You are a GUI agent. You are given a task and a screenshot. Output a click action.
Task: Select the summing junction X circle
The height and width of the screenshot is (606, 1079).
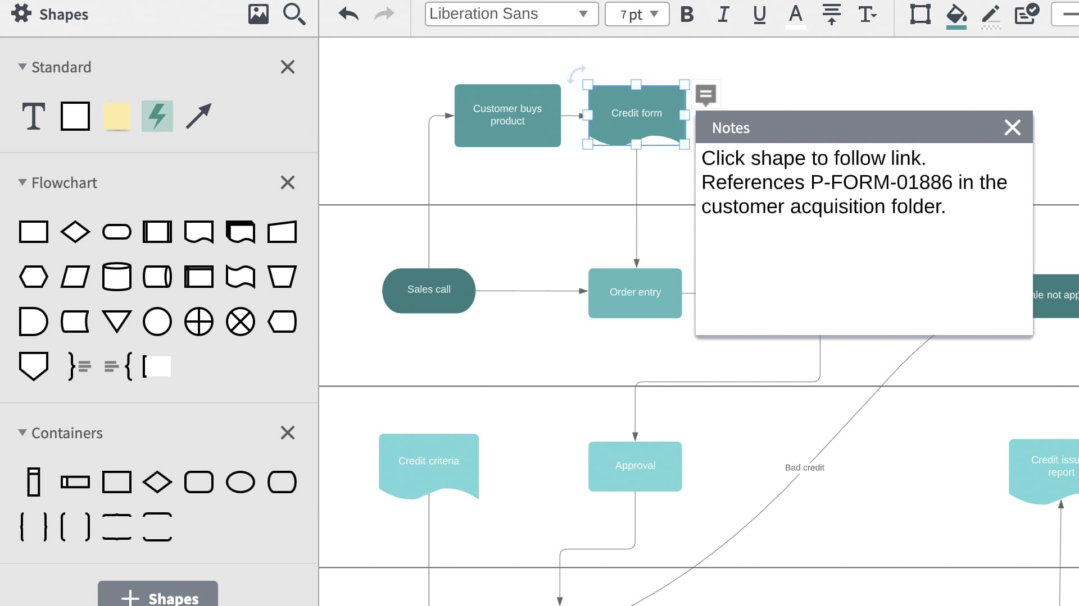(241, 322)
